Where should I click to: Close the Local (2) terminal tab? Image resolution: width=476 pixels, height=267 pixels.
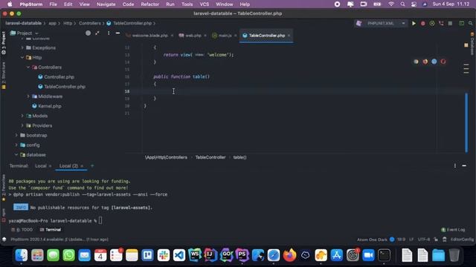point(82,166)
